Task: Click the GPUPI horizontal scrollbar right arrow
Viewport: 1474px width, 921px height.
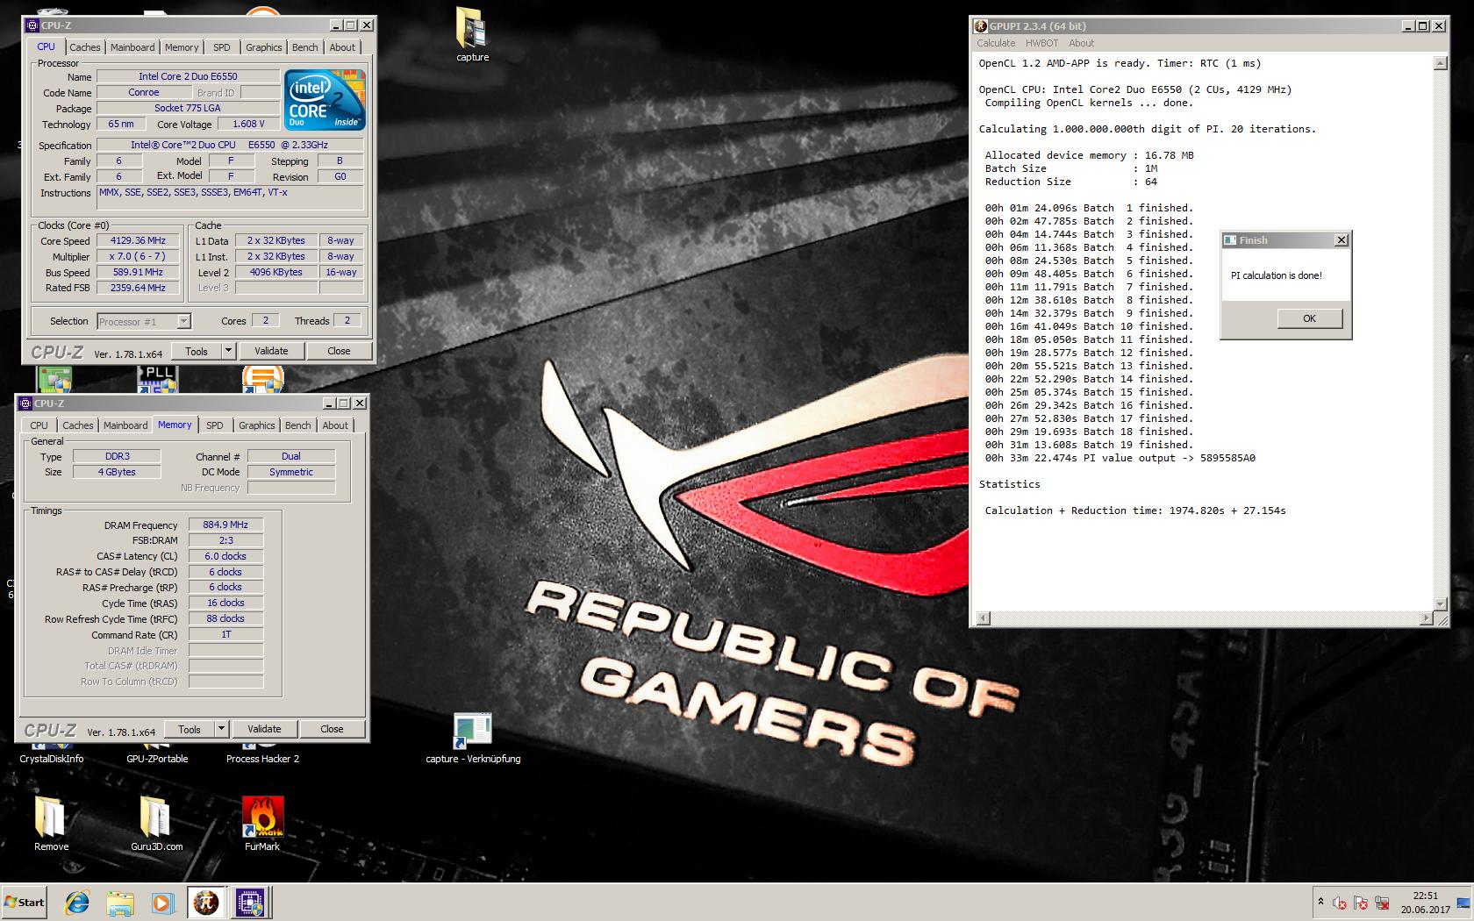Action: pos(1426,618)
